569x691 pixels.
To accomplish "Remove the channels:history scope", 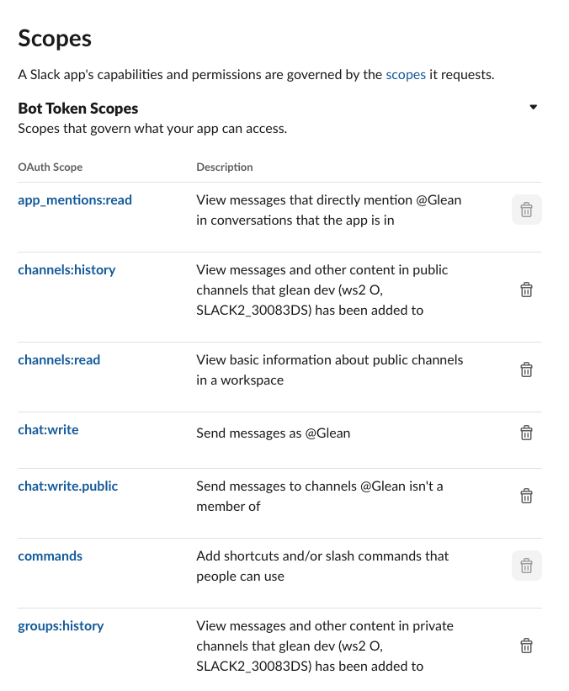I will pos(526,290).
